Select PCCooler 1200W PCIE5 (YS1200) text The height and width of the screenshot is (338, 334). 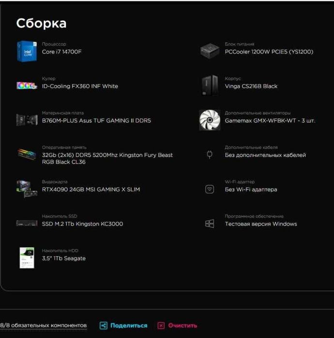[269, 52]
